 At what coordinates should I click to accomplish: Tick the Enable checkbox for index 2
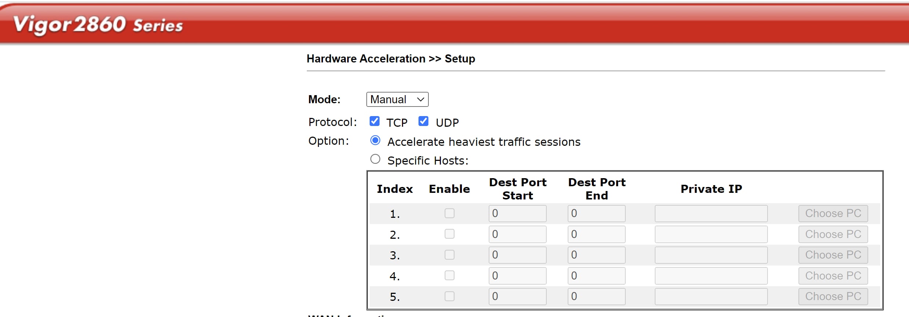tap(449, 234)
